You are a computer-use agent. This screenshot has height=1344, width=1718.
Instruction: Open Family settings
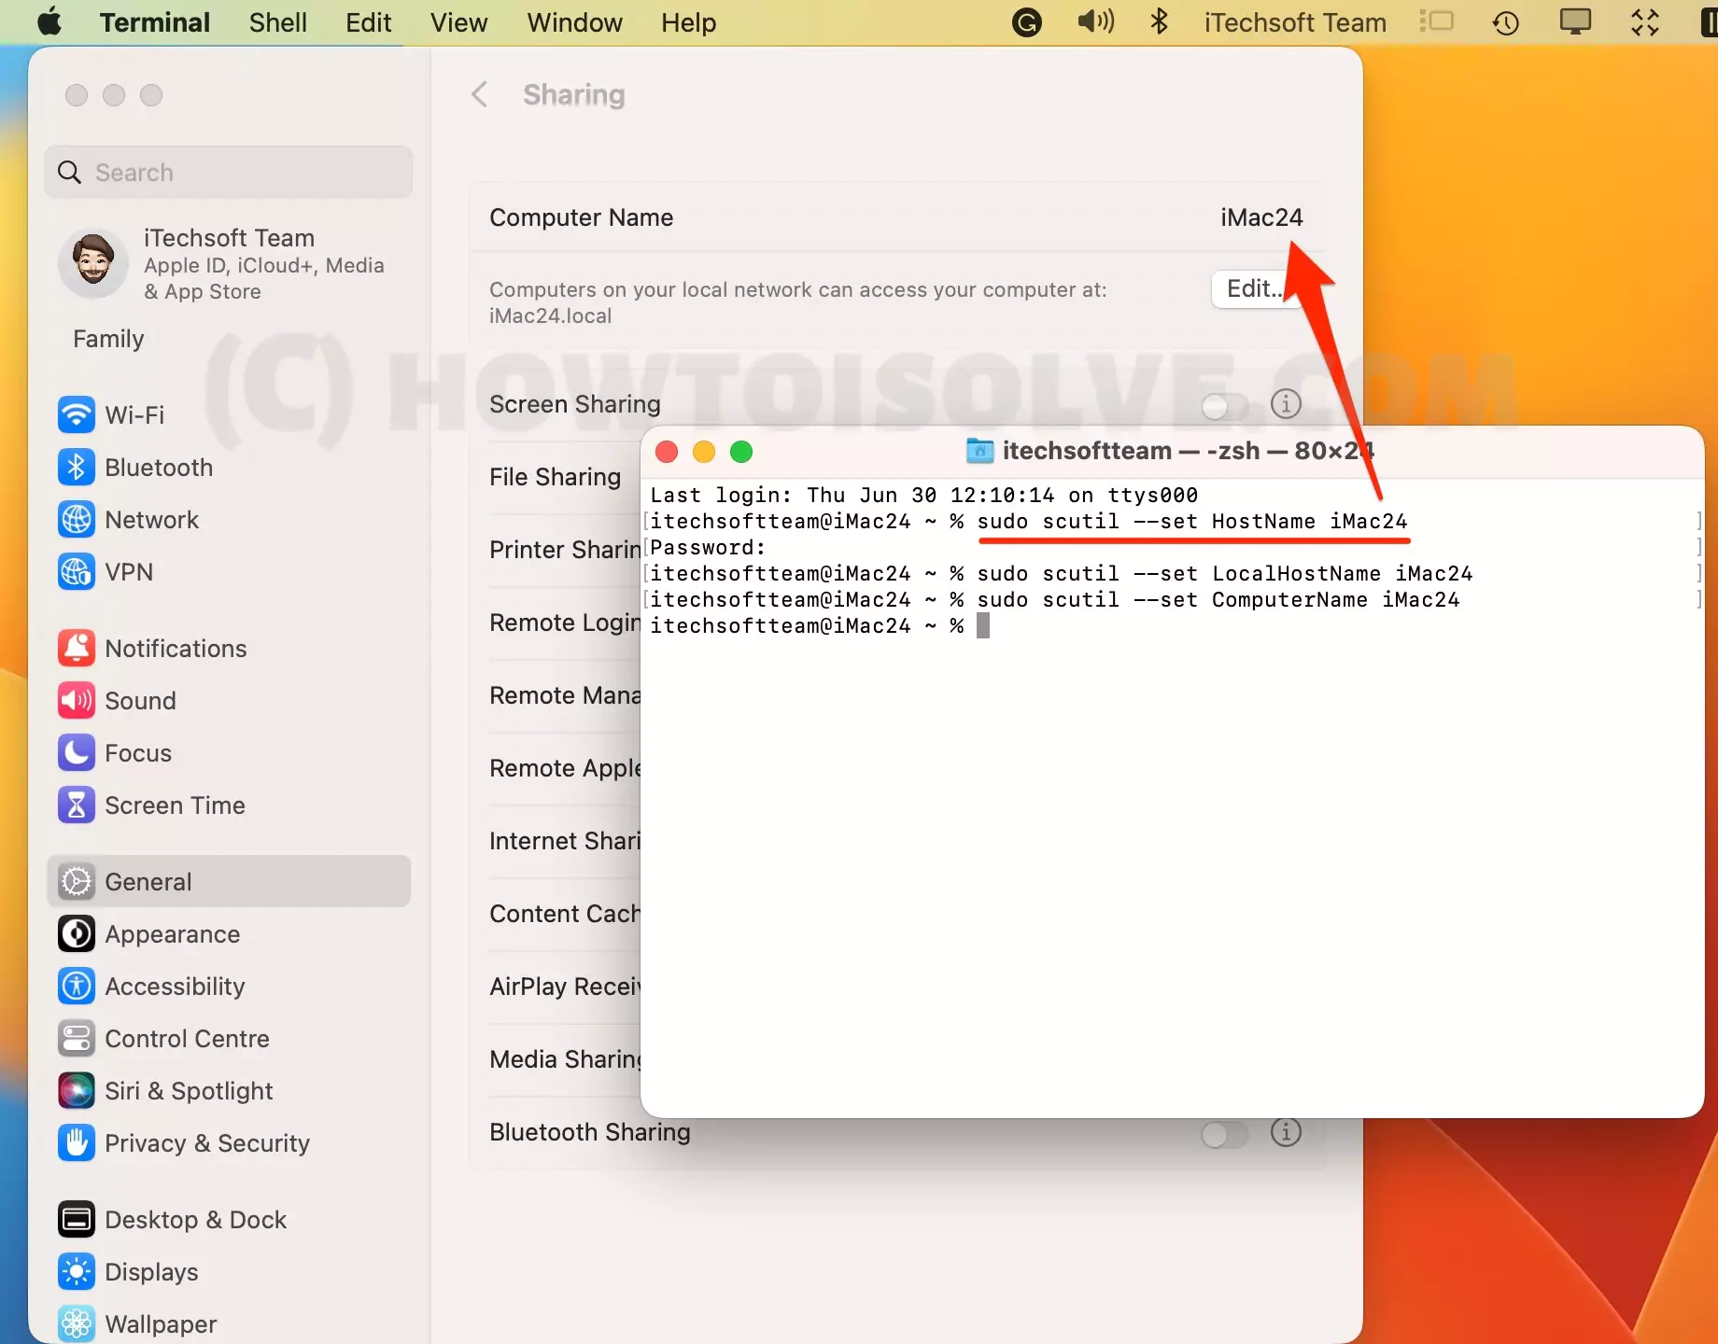[108, 339]
